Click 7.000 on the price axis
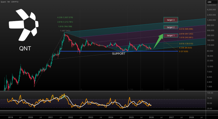218x119 pixels. point(210,72)
